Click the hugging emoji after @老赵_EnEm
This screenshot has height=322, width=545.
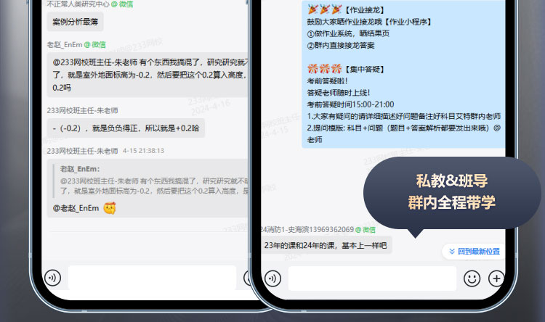[110, 208]
